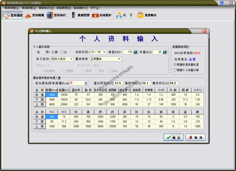Viewport: 236px width, 171px height.
Task: Click protein standard value 75 cell
Action: click(x=76, y=95)
